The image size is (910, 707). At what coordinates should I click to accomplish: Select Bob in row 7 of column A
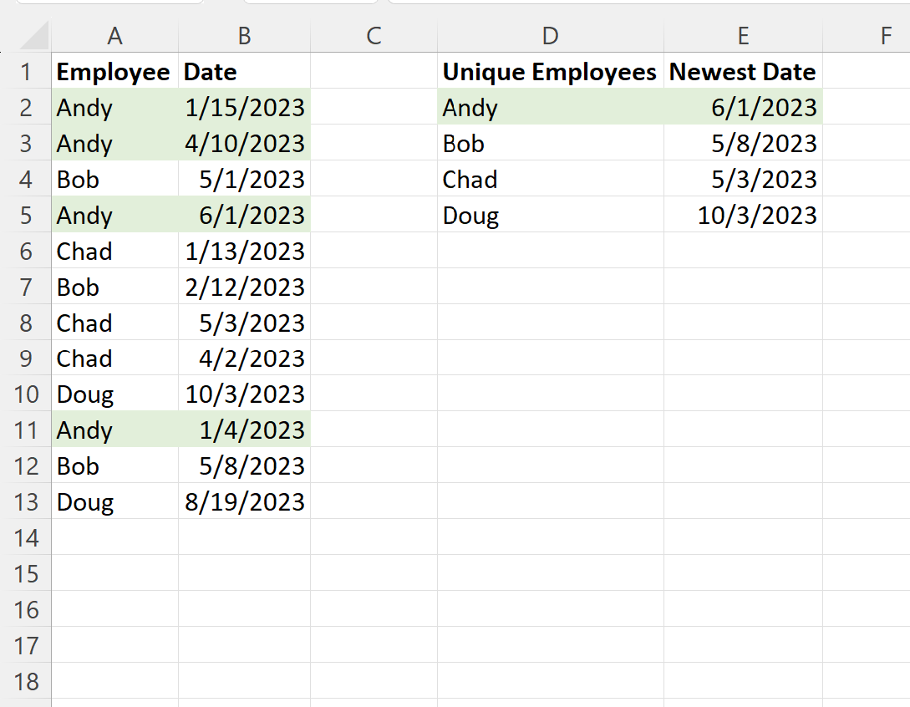pos(115,287)
